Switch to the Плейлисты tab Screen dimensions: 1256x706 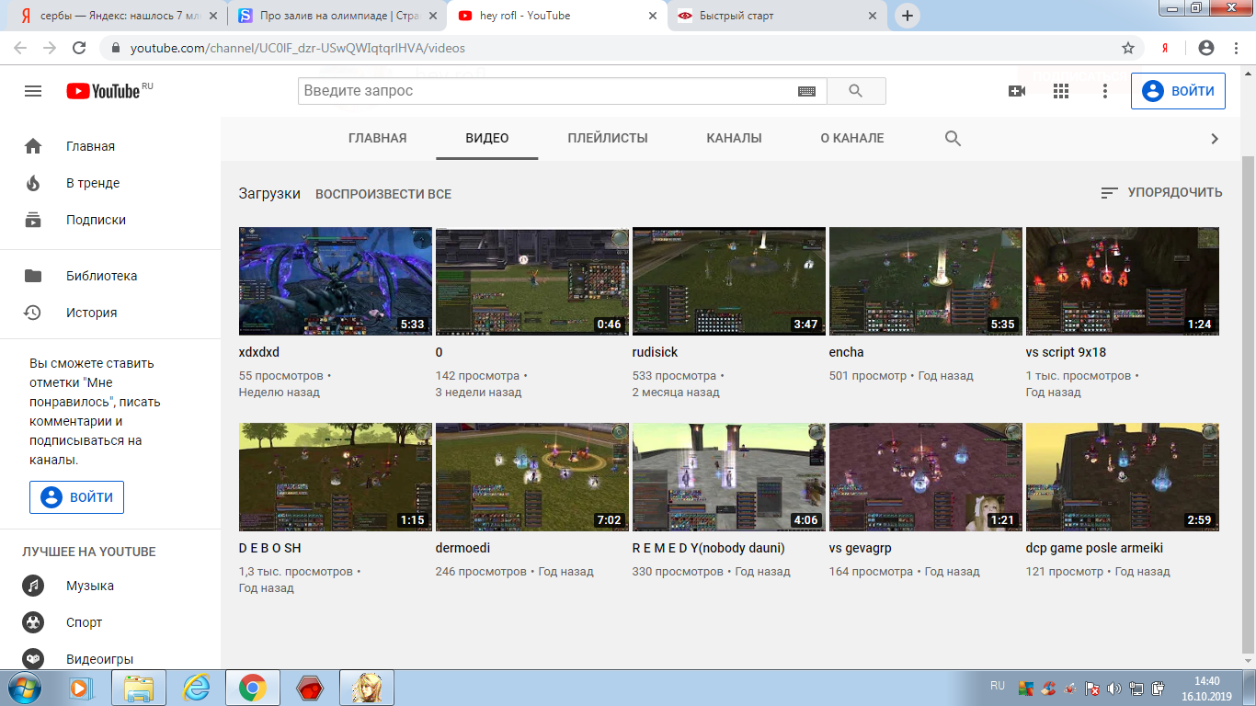pyautogui.click(x=607, y=138)
